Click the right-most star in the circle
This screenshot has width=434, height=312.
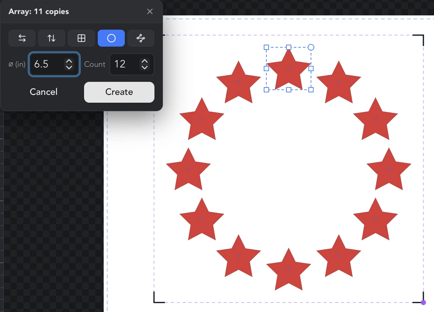(x=389, y=170)
